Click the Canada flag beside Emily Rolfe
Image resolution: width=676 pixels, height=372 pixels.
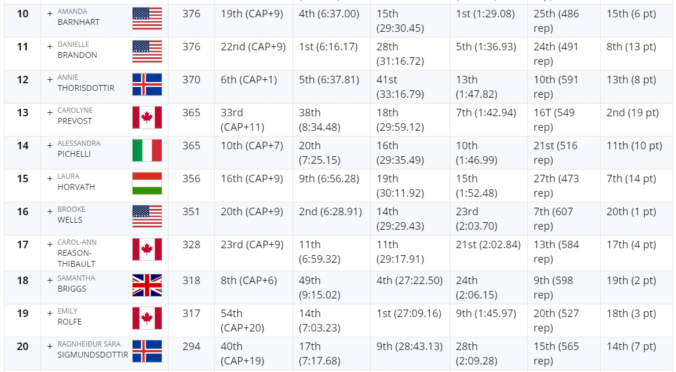[147, 318]
